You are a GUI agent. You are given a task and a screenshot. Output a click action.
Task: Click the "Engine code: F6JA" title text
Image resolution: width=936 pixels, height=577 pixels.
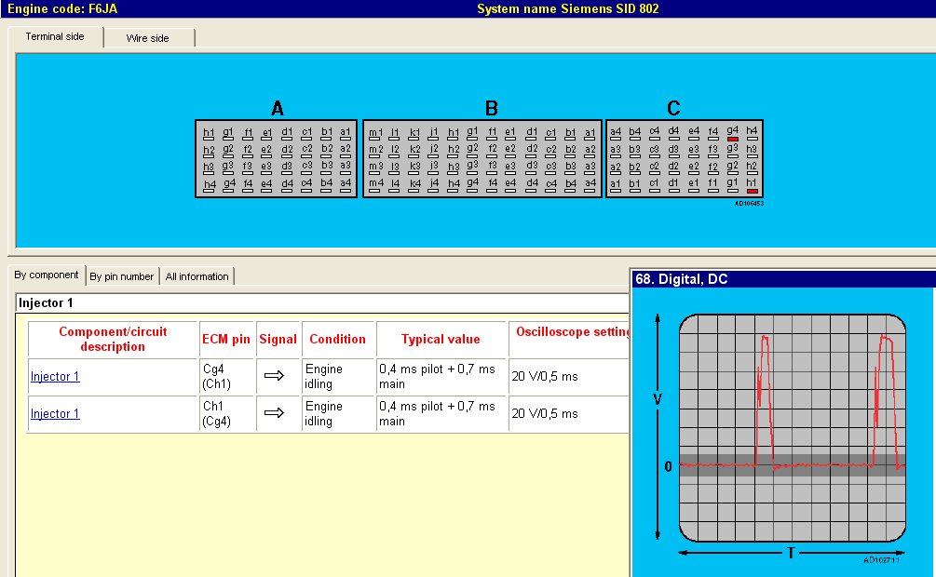point(62,9)
